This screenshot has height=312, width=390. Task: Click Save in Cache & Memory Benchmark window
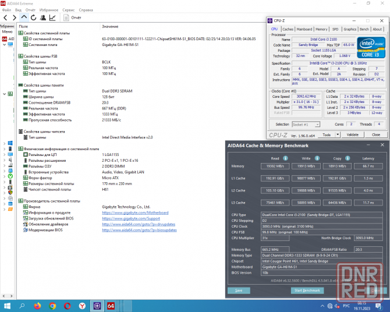[239, 290]
